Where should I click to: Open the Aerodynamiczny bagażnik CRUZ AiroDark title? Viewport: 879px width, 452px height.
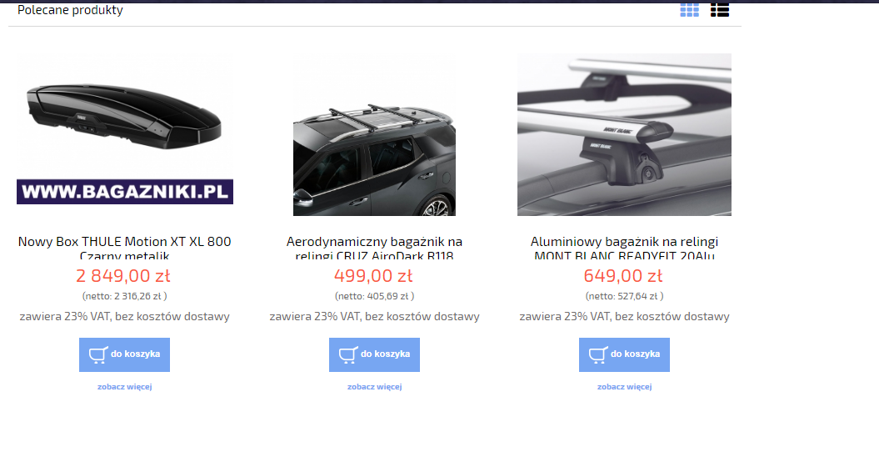(x=374, y=248)
